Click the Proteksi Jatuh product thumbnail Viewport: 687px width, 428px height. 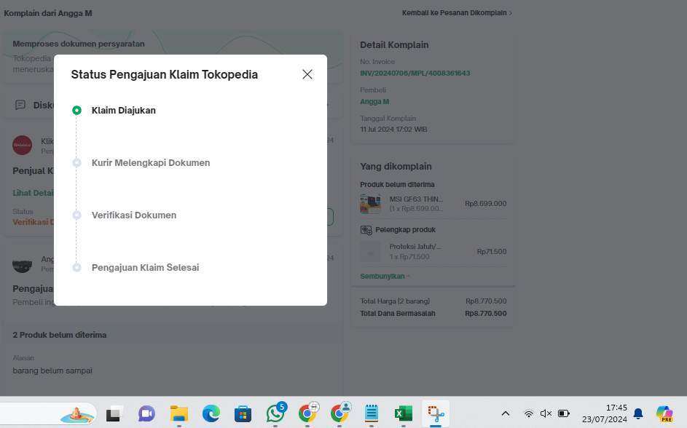(x=370, y=252)
